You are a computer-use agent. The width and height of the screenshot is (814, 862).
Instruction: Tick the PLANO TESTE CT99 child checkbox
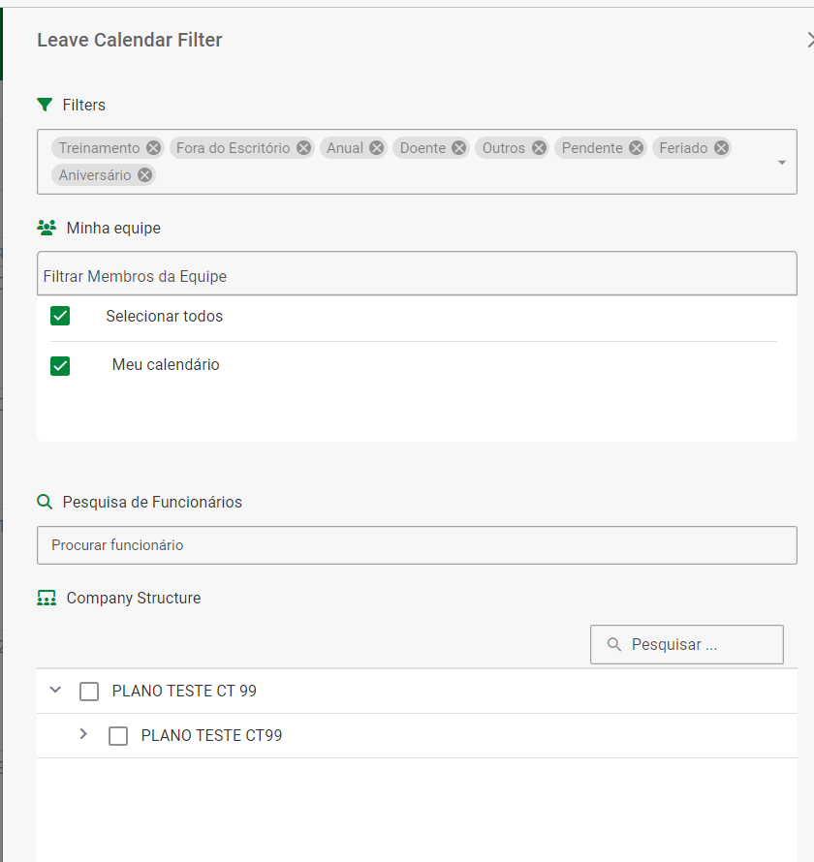pos(118,736)
